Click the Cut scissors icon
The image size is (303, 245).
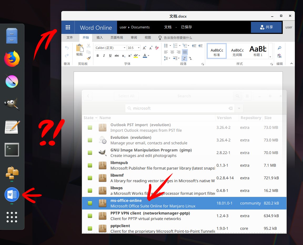tap(88, 46)
